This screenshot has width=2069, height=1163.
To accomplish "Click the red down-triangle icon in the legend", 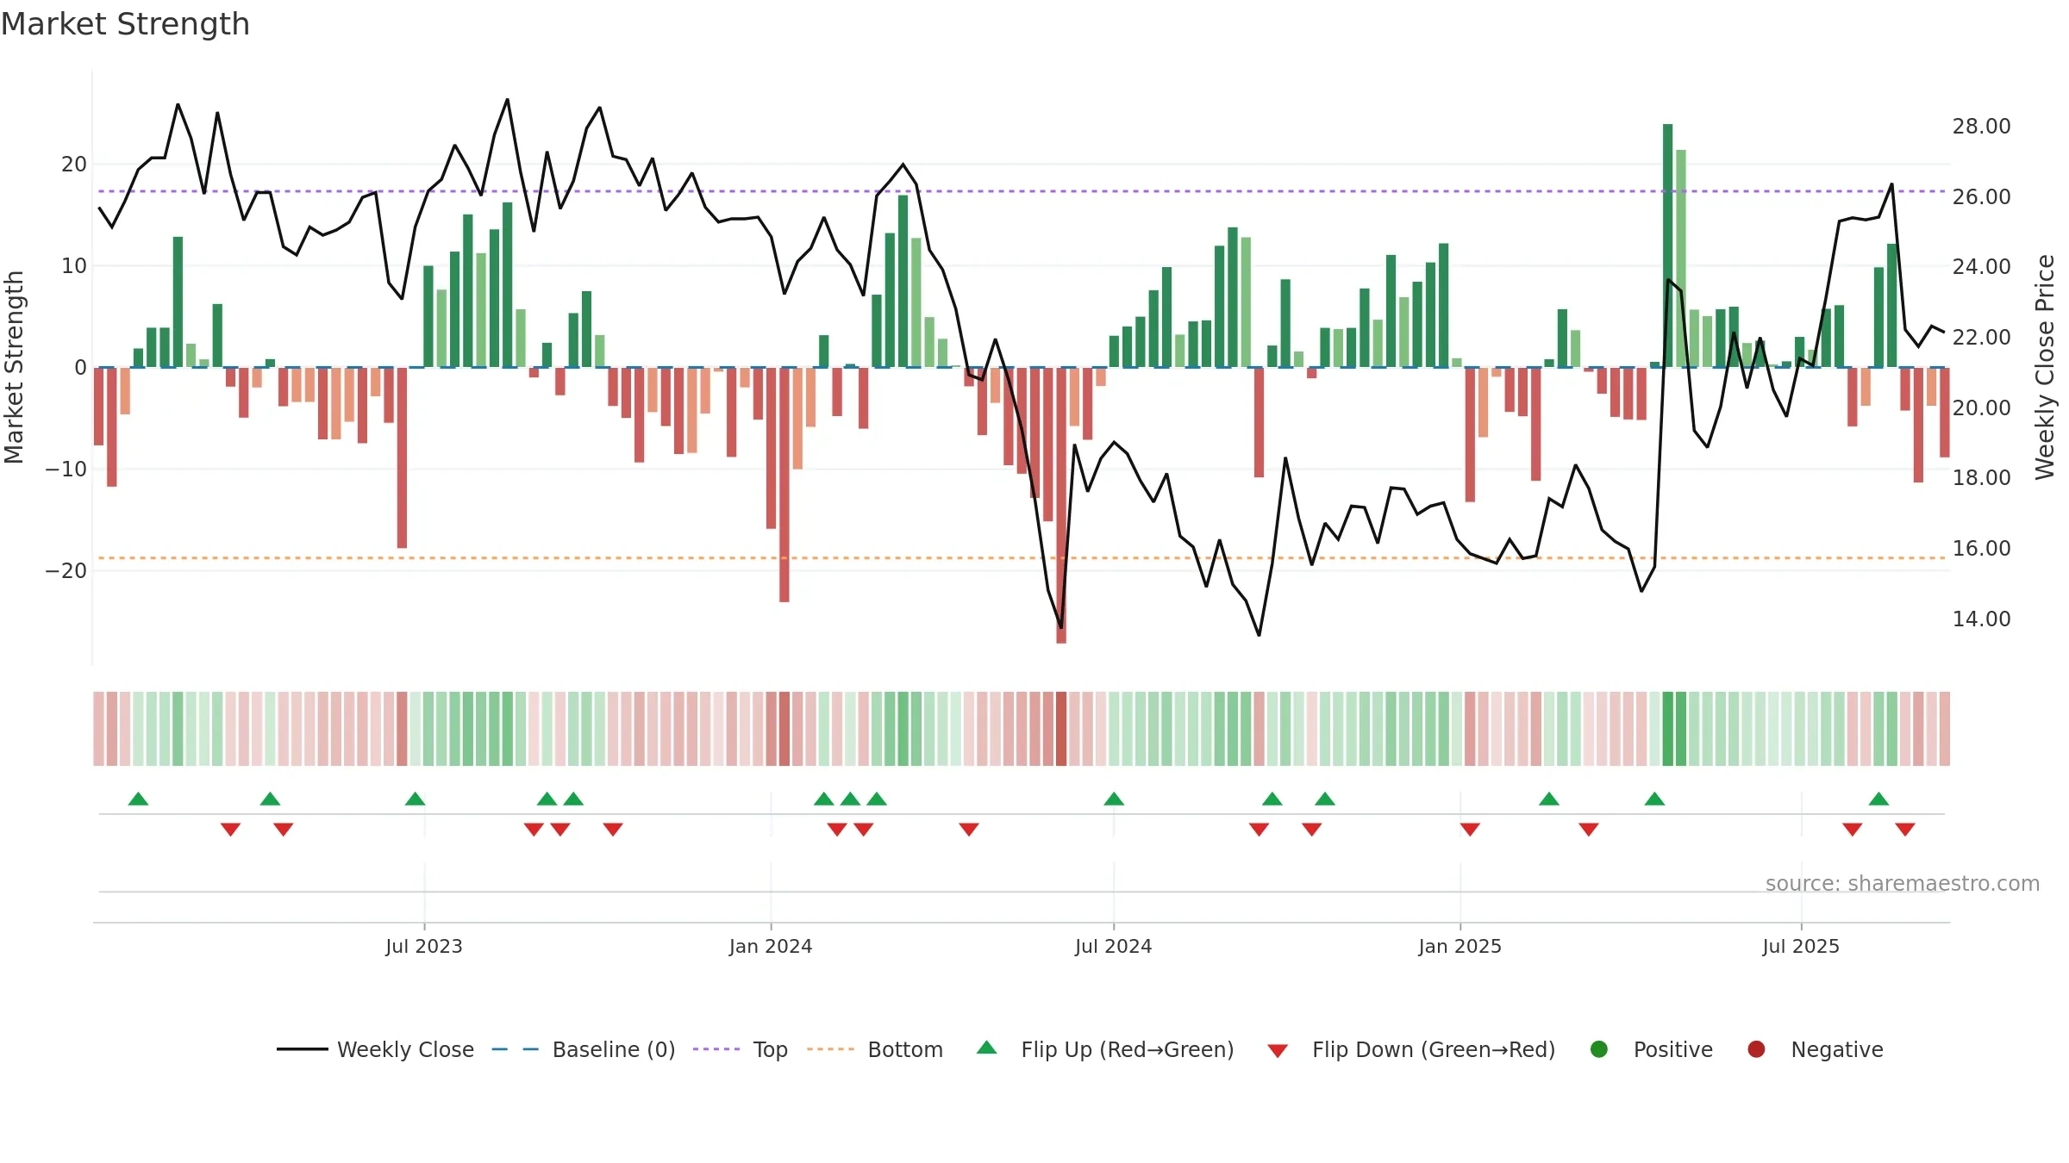I will click(1278, 1051).
